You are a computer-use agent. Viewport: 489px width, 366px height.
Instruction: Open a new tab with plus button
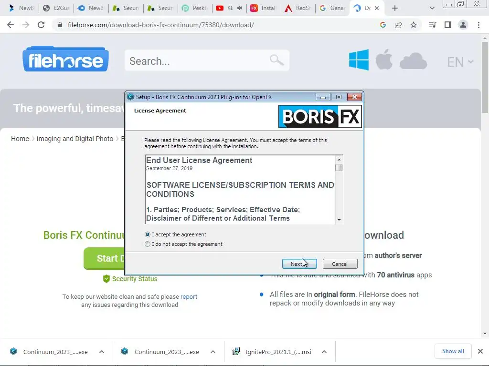(x=395, y=8)
